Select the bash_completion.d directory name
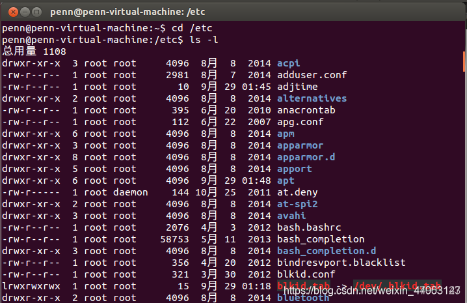 point(327,251)
